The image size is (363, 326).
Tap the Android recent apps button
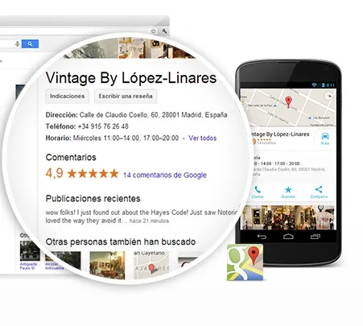tap(316, 237)
